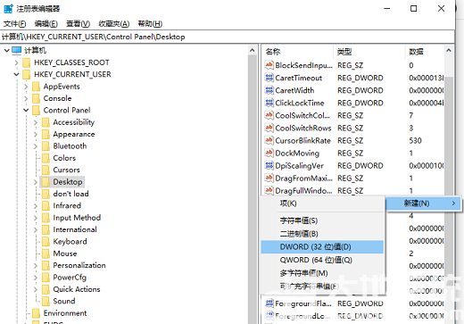
Task: Select the International tree item
Action: (x=75, y=229)
